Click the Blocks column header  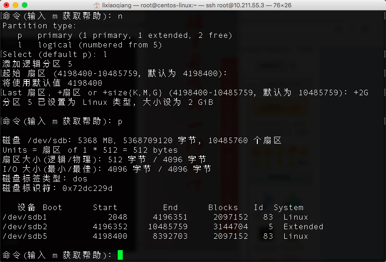pyautogui.click(x=223, y=207)
